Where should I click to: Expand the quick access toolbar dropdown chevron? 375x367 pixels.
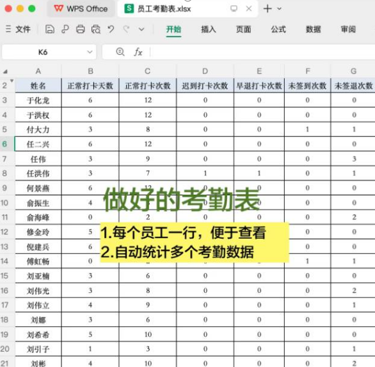coord(141,29)
